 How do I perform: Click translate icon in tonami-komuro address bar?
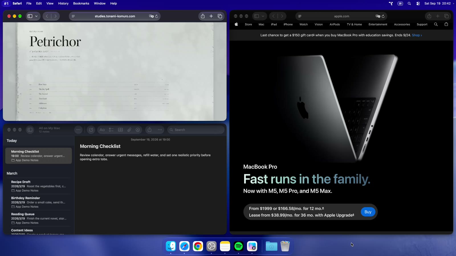[151, 16]
